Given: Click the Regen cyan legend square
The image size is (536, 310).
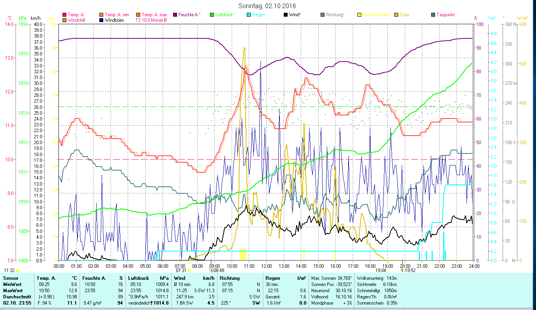Looking at the screenshot, I should [249, 15].
